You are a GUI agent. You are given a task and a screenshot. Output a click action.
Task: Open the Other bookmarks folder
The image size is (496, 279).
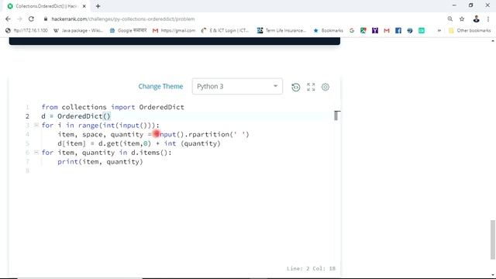tap(470, 30)
